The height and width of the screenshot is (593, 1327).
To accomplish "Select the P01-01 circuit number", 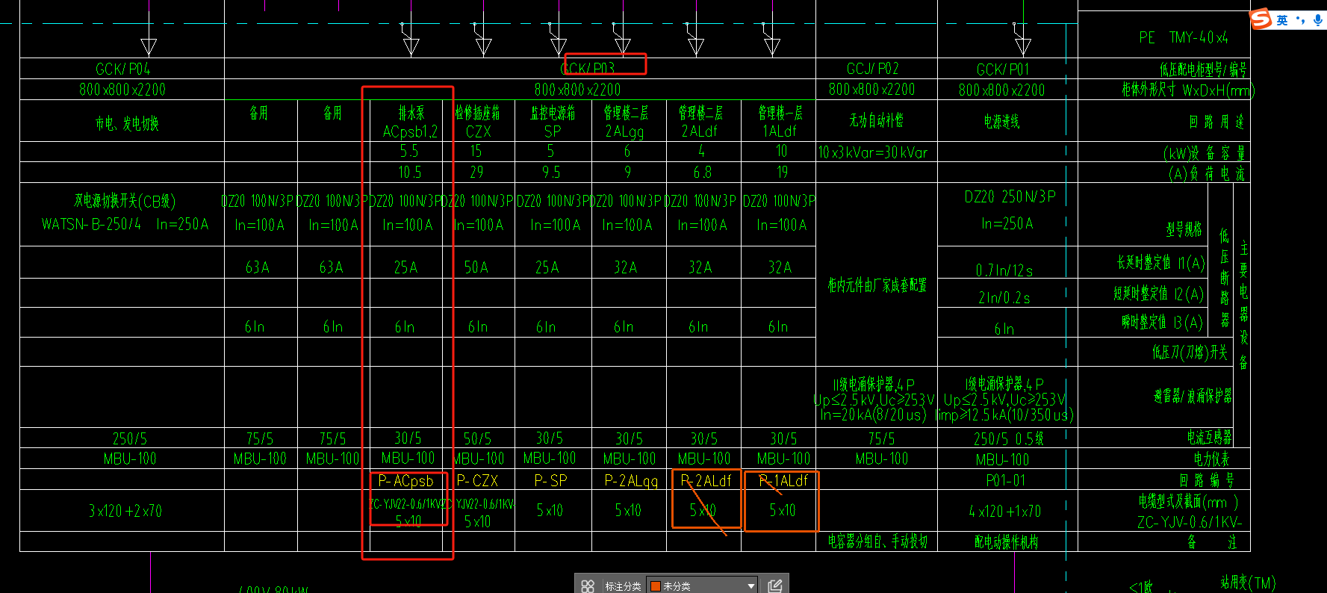I will (1006, 481).
